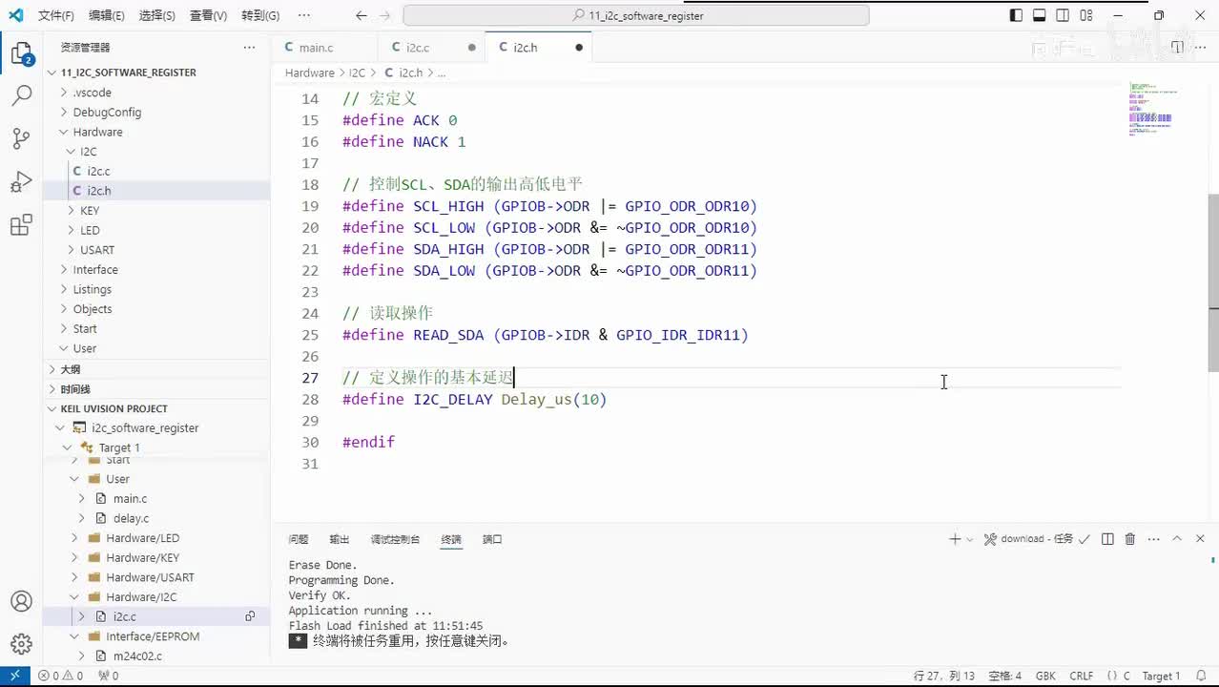Toggle primary side bar visibility
1219x687 pixels.
(1016, 15)
